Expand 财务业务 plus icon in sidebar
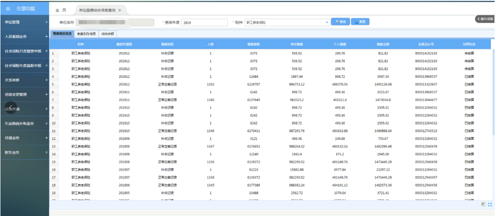The width and height of the screenshot is (496, 216). pos(46,152)
